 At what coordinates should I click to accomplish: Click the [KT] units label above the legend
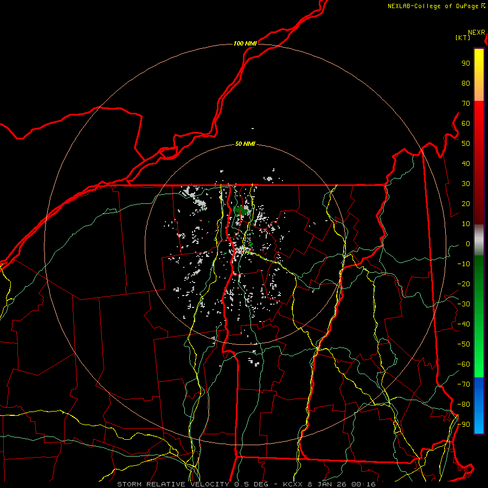(x=463, y=37)
